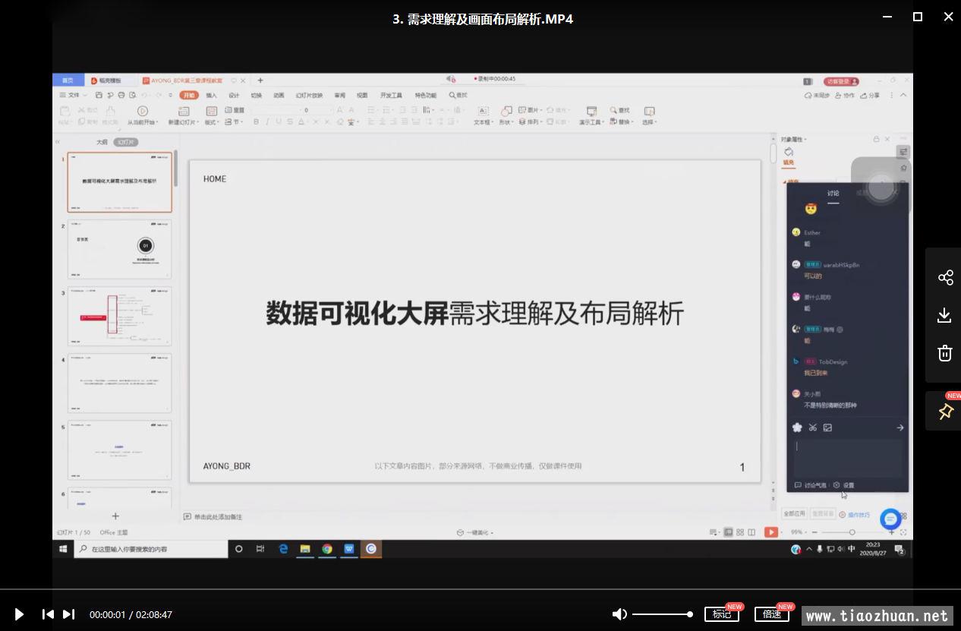Select slide 4 thumbnail
This screenshot has width=961, height=631.
pos(119,383)
